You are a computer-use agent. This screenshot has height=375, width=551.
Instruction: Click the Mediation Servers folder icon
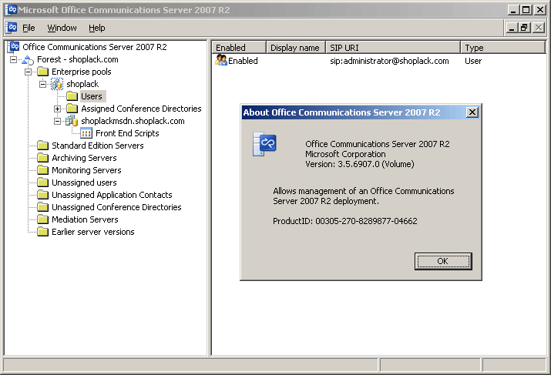(43, 219)
